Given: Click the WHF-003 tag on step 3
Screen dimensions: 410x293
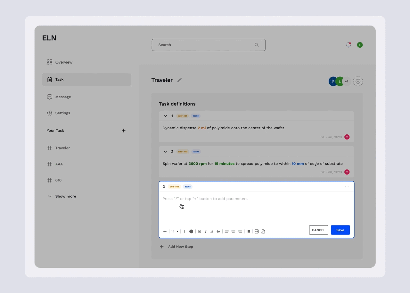Looking at the screenshot, I should [x=174, y=187].
